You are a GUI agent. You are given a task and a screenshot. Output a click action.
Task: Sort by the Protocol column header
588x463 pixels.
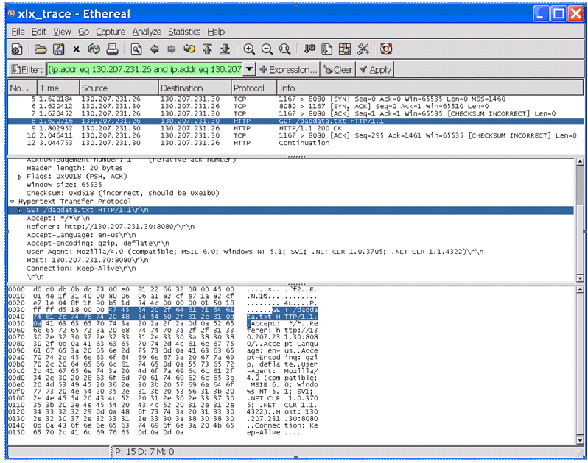(x=254, y=88)
